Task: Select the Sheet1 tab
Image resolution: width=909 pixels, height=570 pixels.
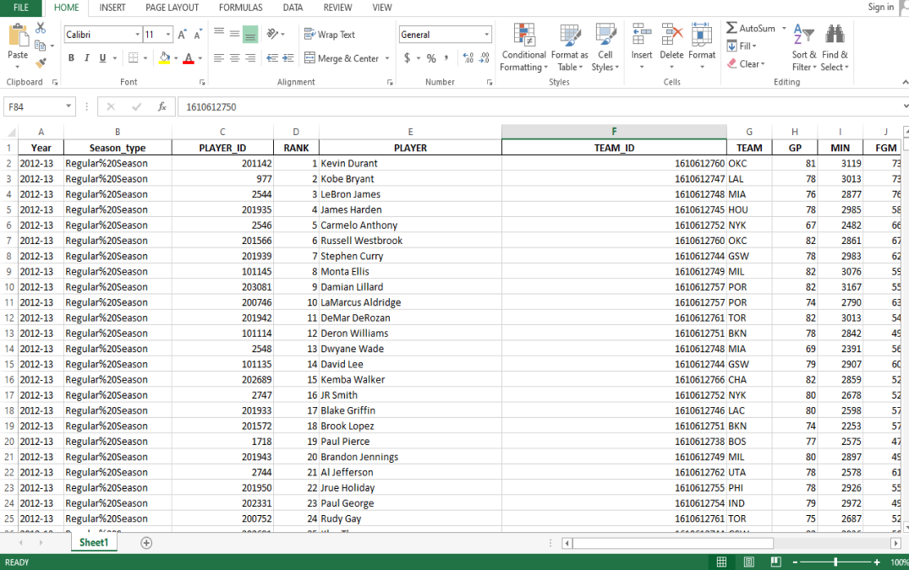Action: click(94, 542)
